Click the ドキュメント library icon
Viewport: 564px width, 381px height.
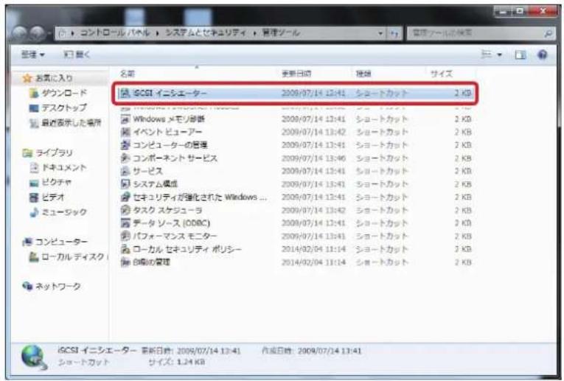pos(34,167)
